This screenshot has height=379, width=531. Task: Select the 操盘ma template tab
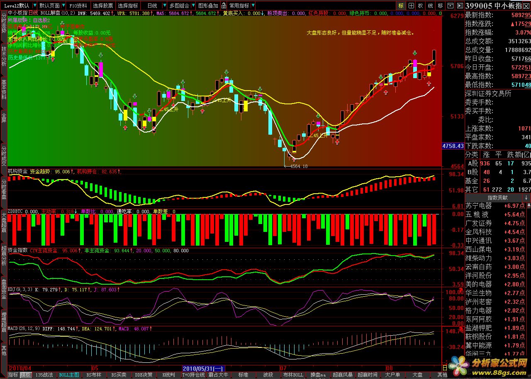tap(318, 374)
